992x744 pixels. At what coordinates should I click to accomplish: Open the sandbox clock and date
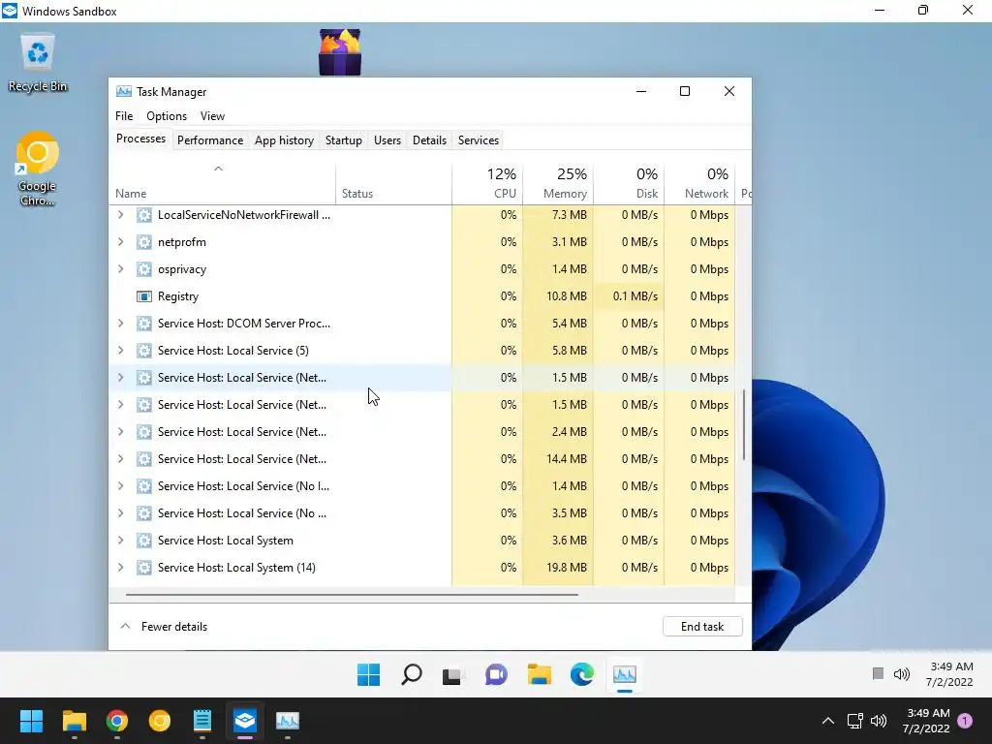pos(949,674)
